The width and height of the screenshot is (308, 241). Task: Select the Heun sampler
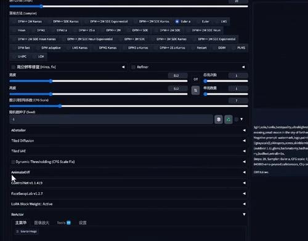(x=19, y=30)
